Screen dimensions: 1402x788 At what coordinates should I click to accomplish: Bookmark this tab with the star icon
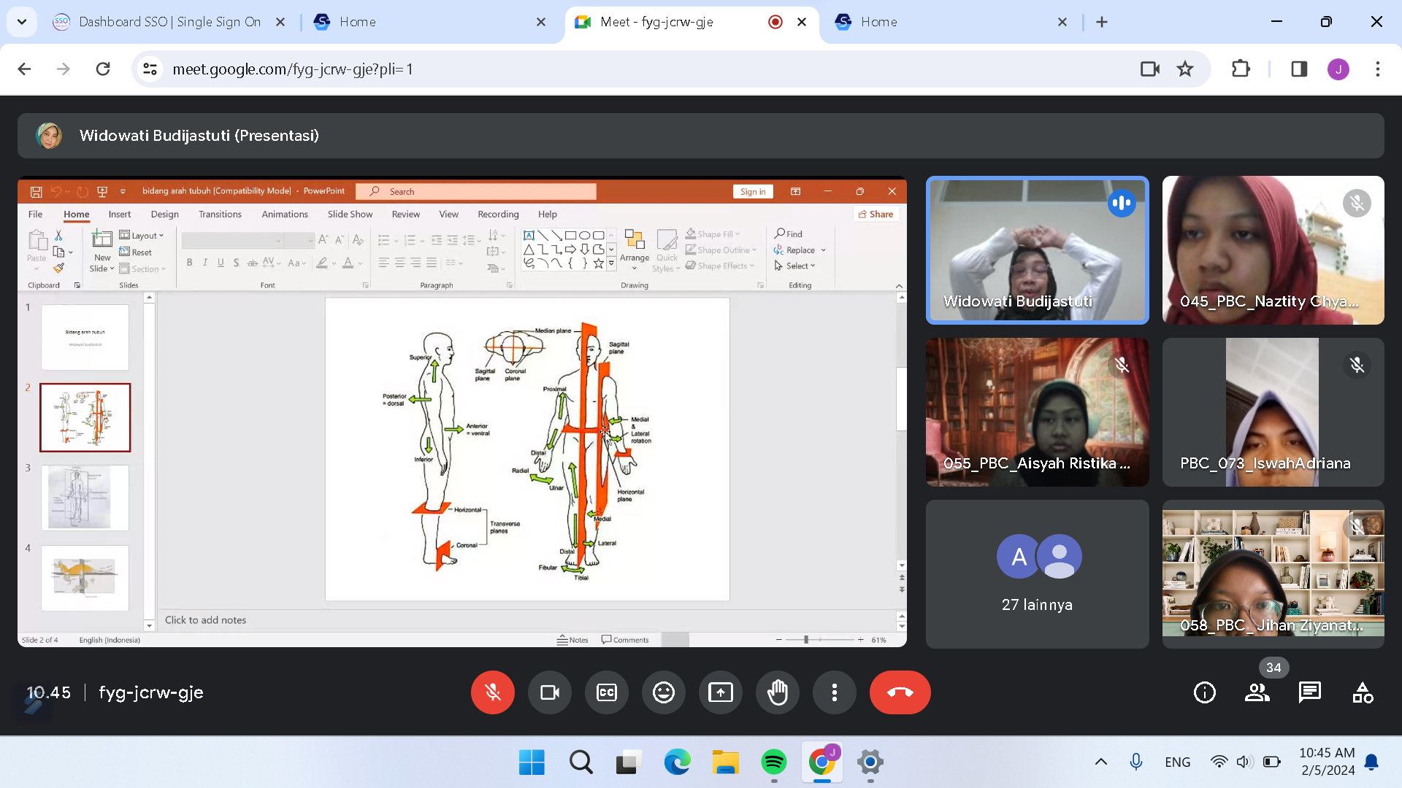pyautogui.click(x=1185, y=69)
